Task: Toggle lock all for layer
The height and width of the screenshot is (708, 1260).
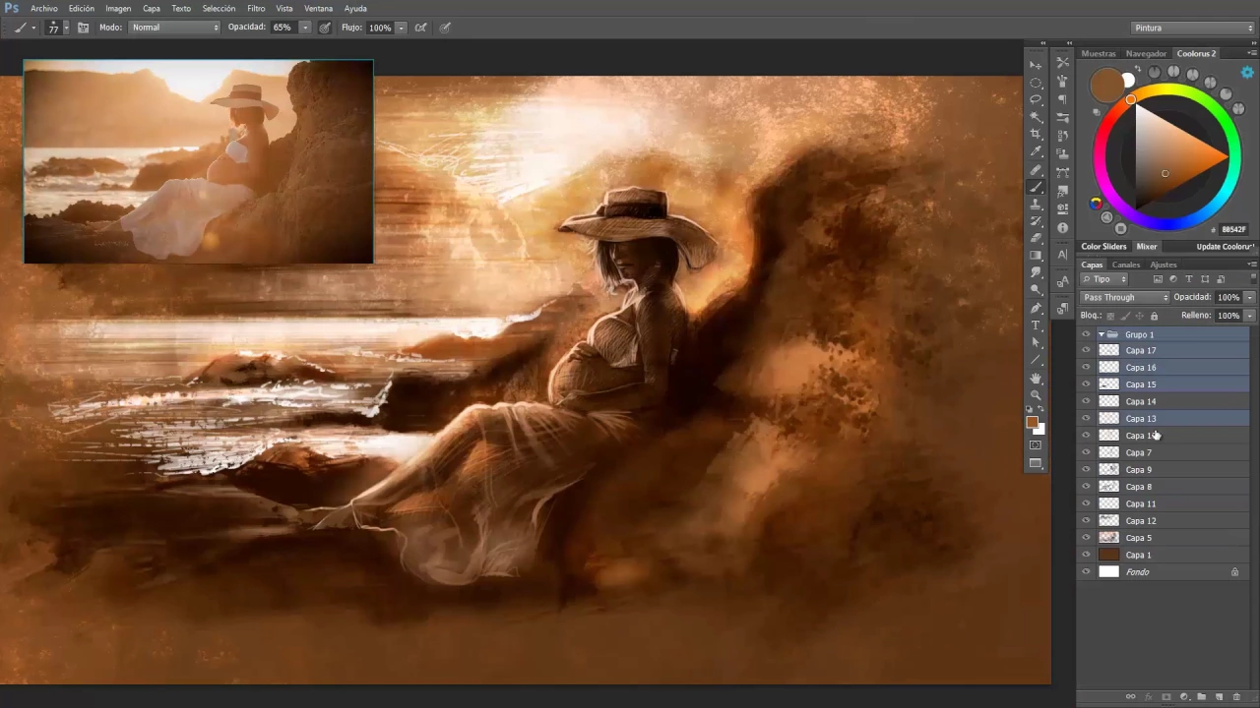Action: pyautogui.click(x=1154, y=316)
